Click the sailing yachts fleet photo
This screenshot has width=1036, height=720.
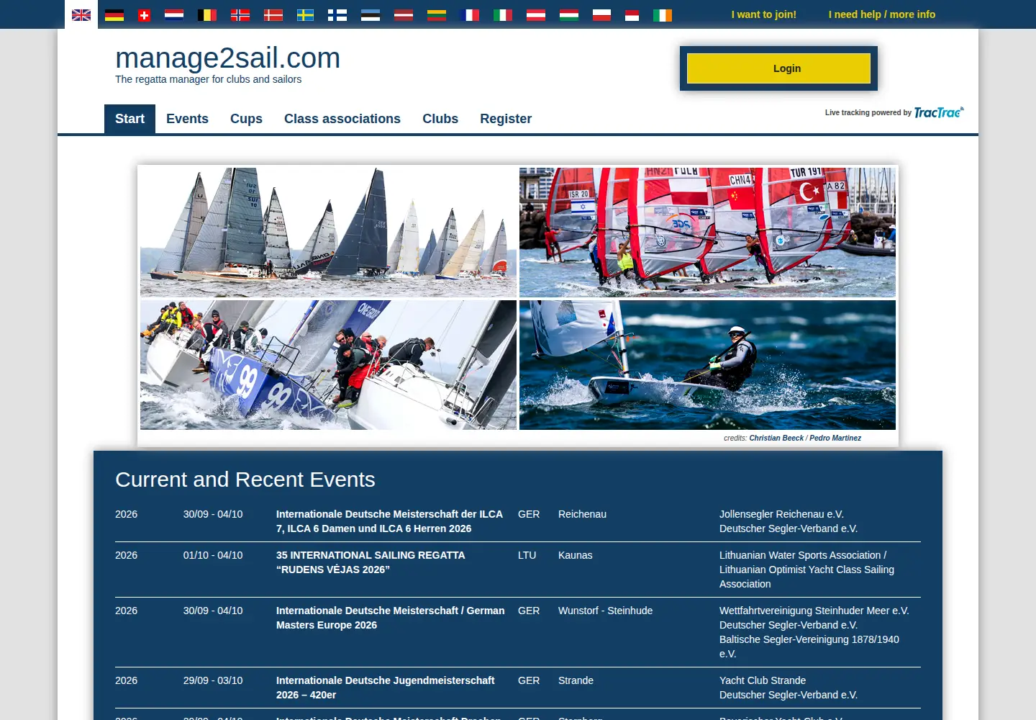[328, 233]
